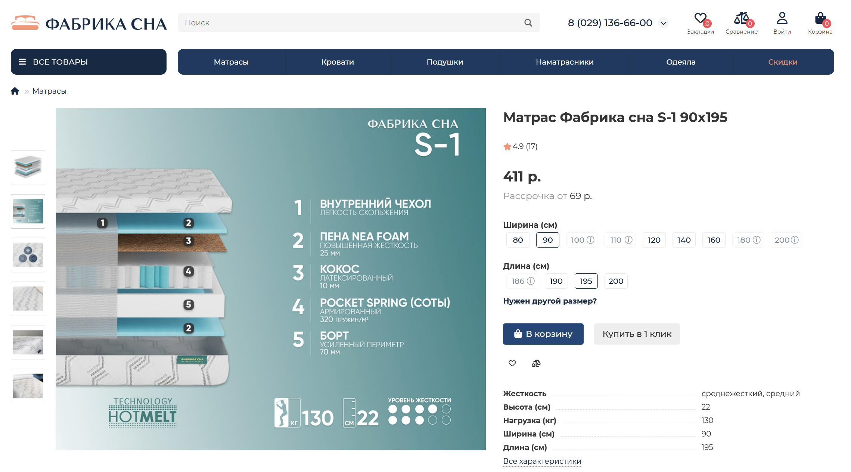Screen dimensions: 851x472
Task: Click Купить в 1 клик button
Action: click(637, 334)
